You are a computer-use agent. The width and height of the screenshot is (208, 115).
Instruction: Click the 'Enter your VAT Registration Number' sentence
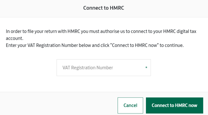pos(95,46)
